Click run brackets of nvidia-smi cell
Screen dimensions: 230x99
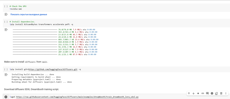point(6,6)
